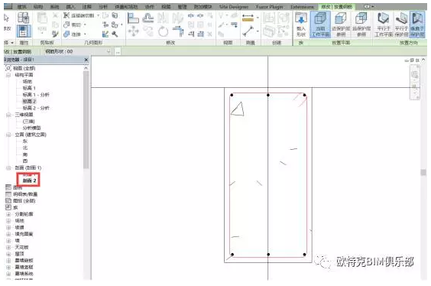Image resolution: width=431 pixels, height=286 pixels.
Task: Select the 图纸 (全部) browser item
Action: coord(24,201)
